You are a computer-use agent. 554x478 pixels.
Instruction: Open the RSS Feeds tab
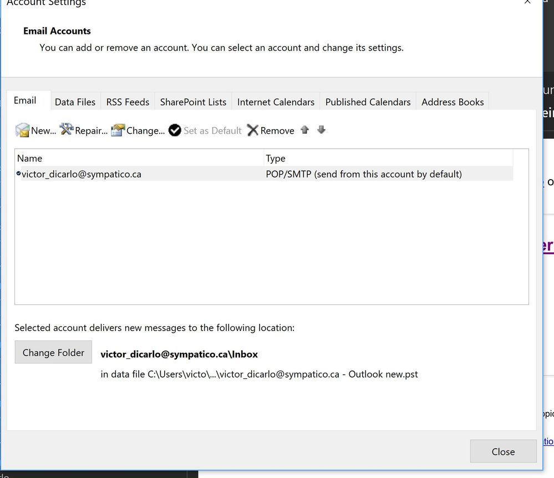tap(127, 101)
